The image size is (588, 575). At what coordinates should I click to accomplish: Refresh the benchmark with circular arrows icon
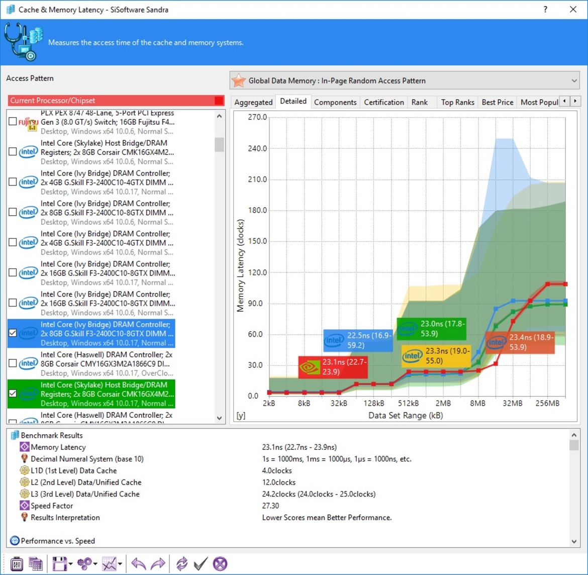[182, 564]
